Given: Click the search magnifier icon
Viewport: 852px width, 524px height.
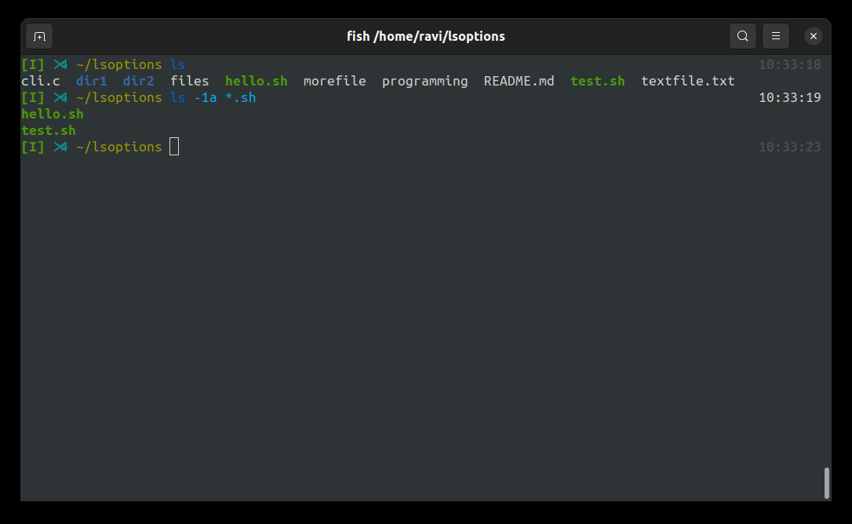Looking at the screenshot, I should (742, 36).
